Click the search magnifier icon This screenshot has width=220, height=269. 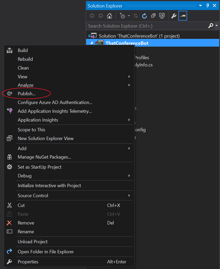click(211, 26)
